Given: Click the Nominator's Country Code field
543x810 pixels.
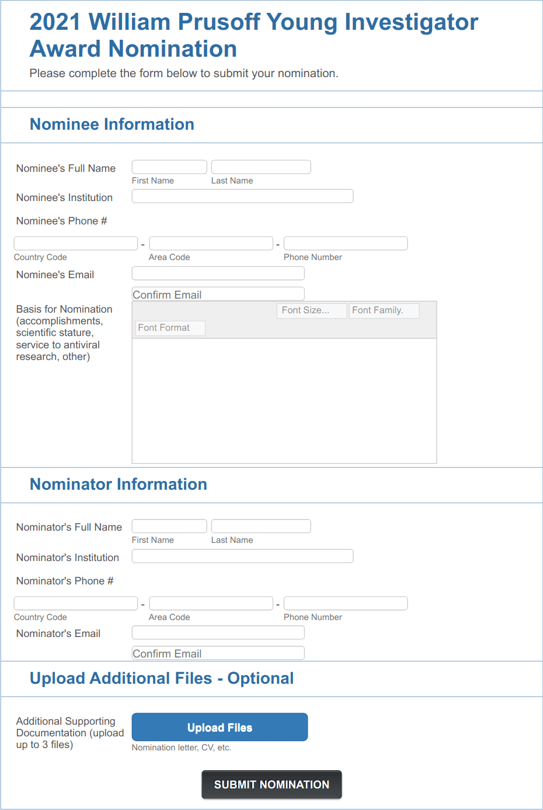Looking at the screenshot, I should (75, 603).
